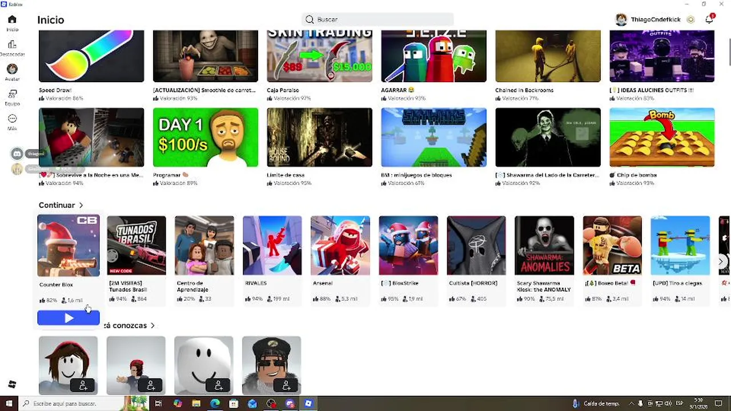The image size is (731, 411).
Task: Open the Sobrevive a la Noche game thumbnail
Action: point(91,138)
